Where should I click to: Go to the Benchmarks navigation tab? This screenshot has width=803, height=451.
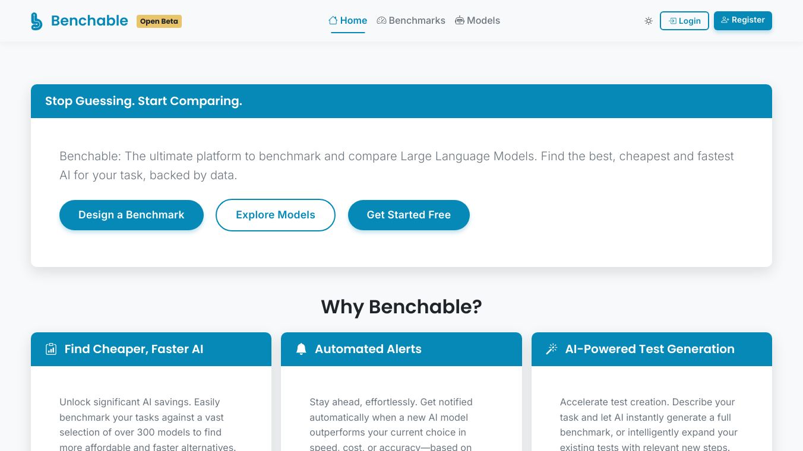pos(417,20)
